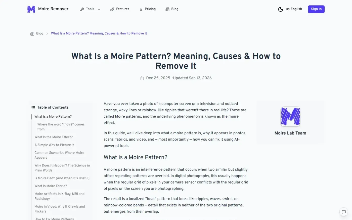Click the current article breadcrumb title

tap(99, 33)
